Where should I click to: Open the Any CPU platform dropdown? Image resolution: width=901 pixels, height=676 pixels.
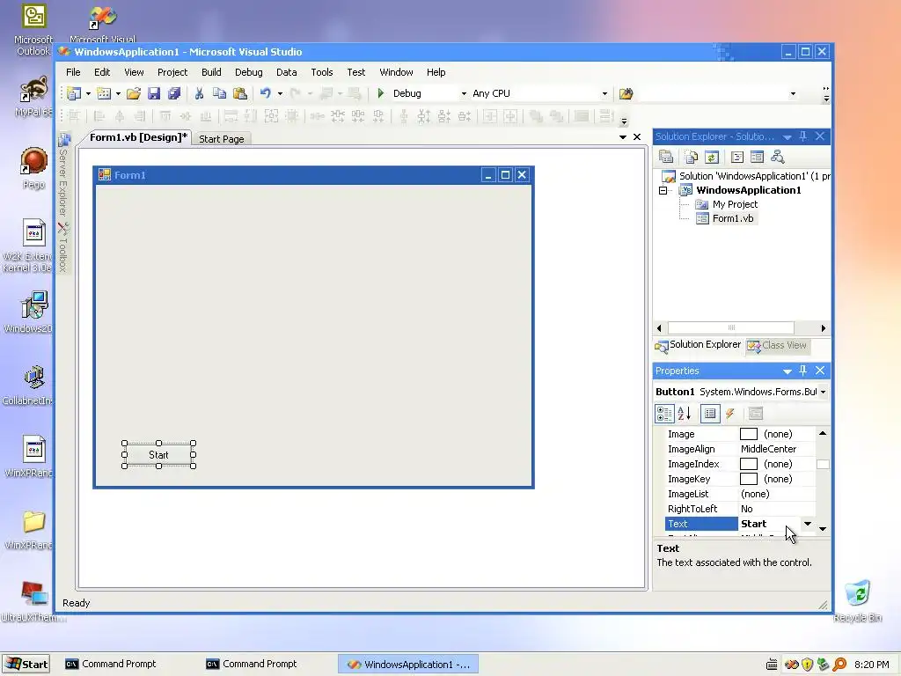pyautogui.click(x=604, y=93)
